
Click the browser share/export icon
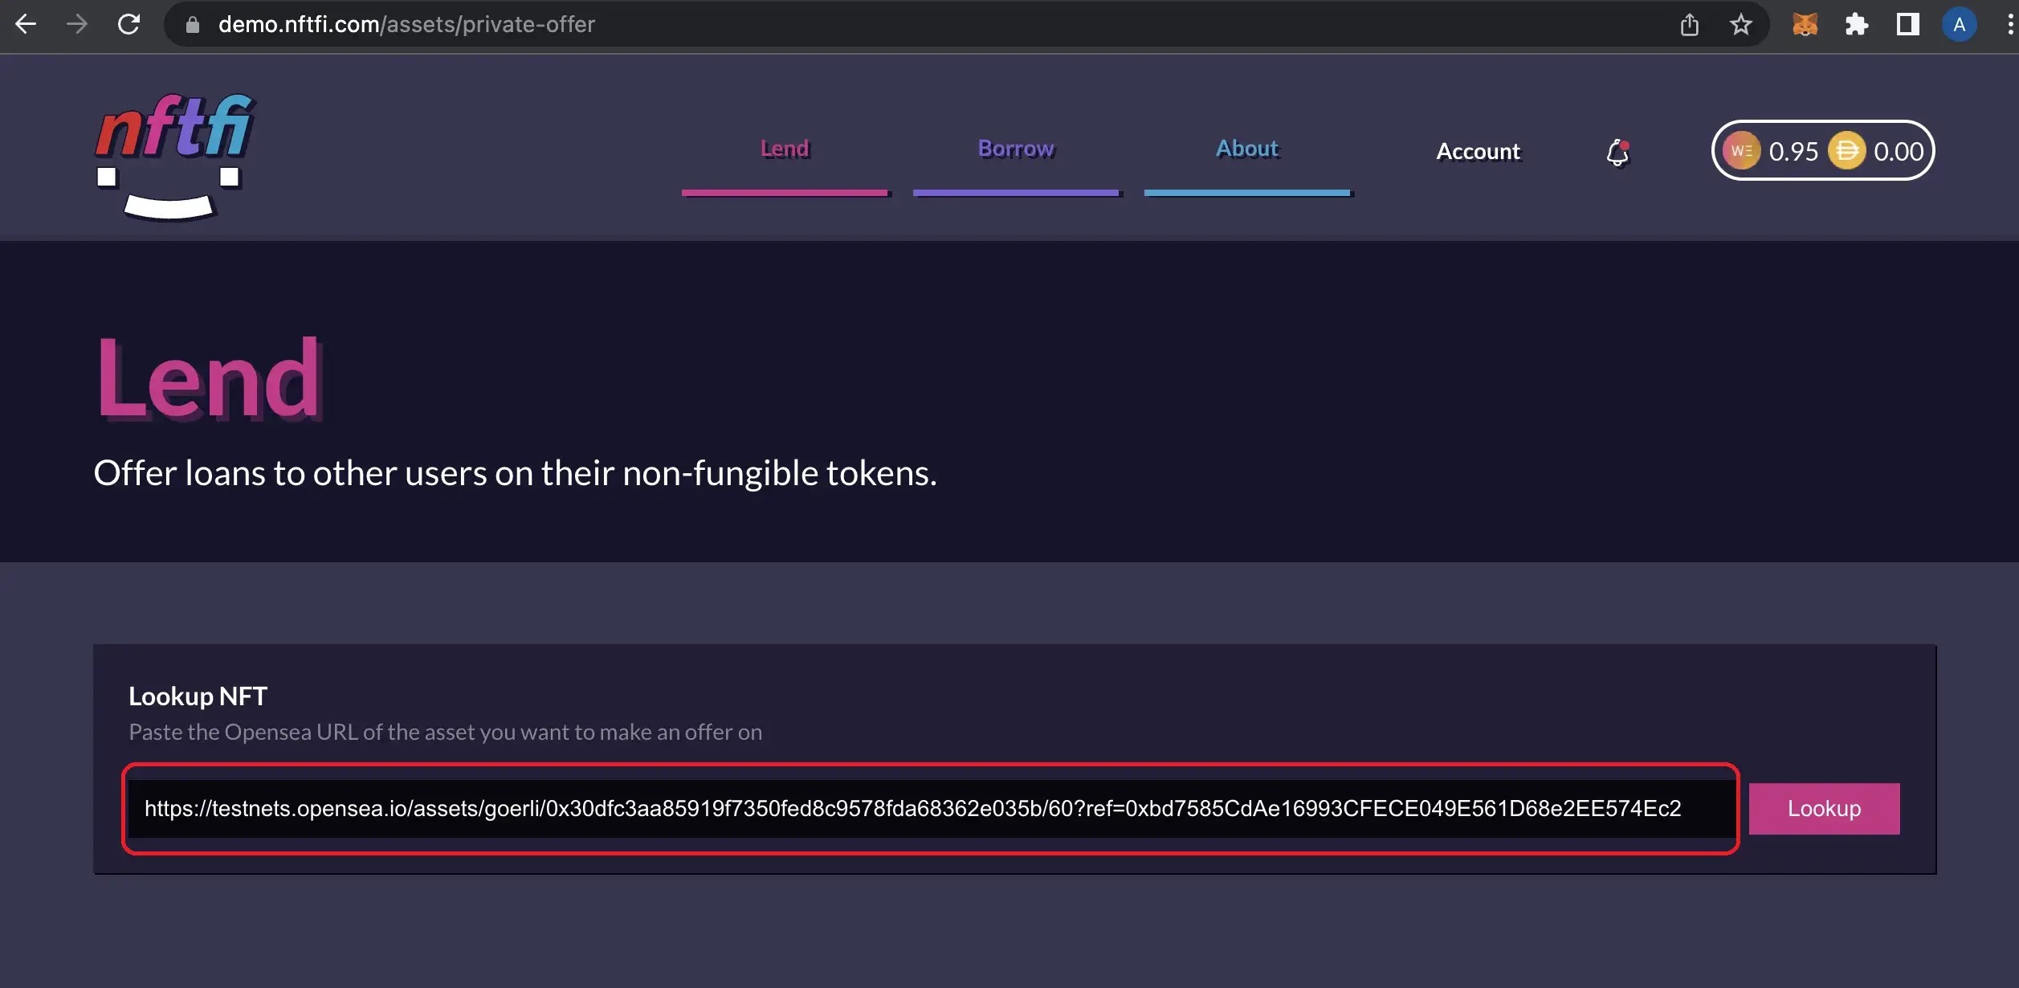1690,23
